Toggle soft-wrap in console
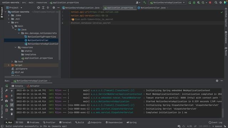 click(12, 100)
